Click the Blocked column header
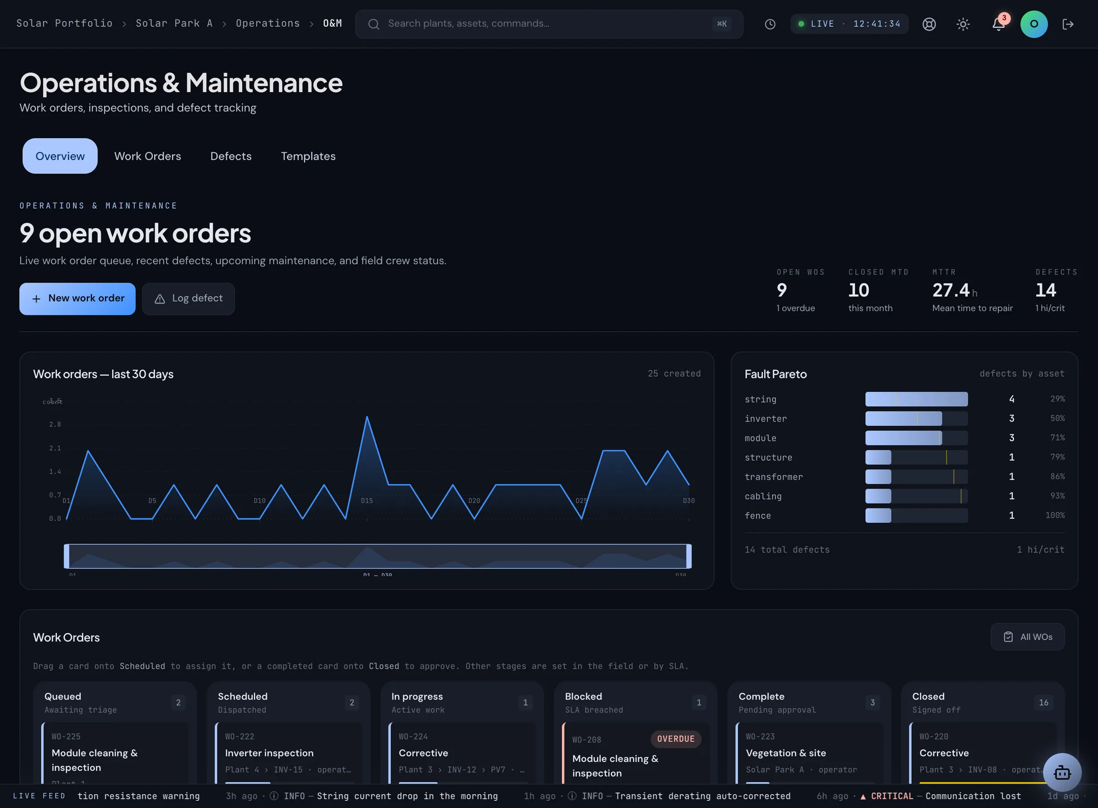This screenshot has height=808, width=1098. pyautogui.click(x=635, y=703)
